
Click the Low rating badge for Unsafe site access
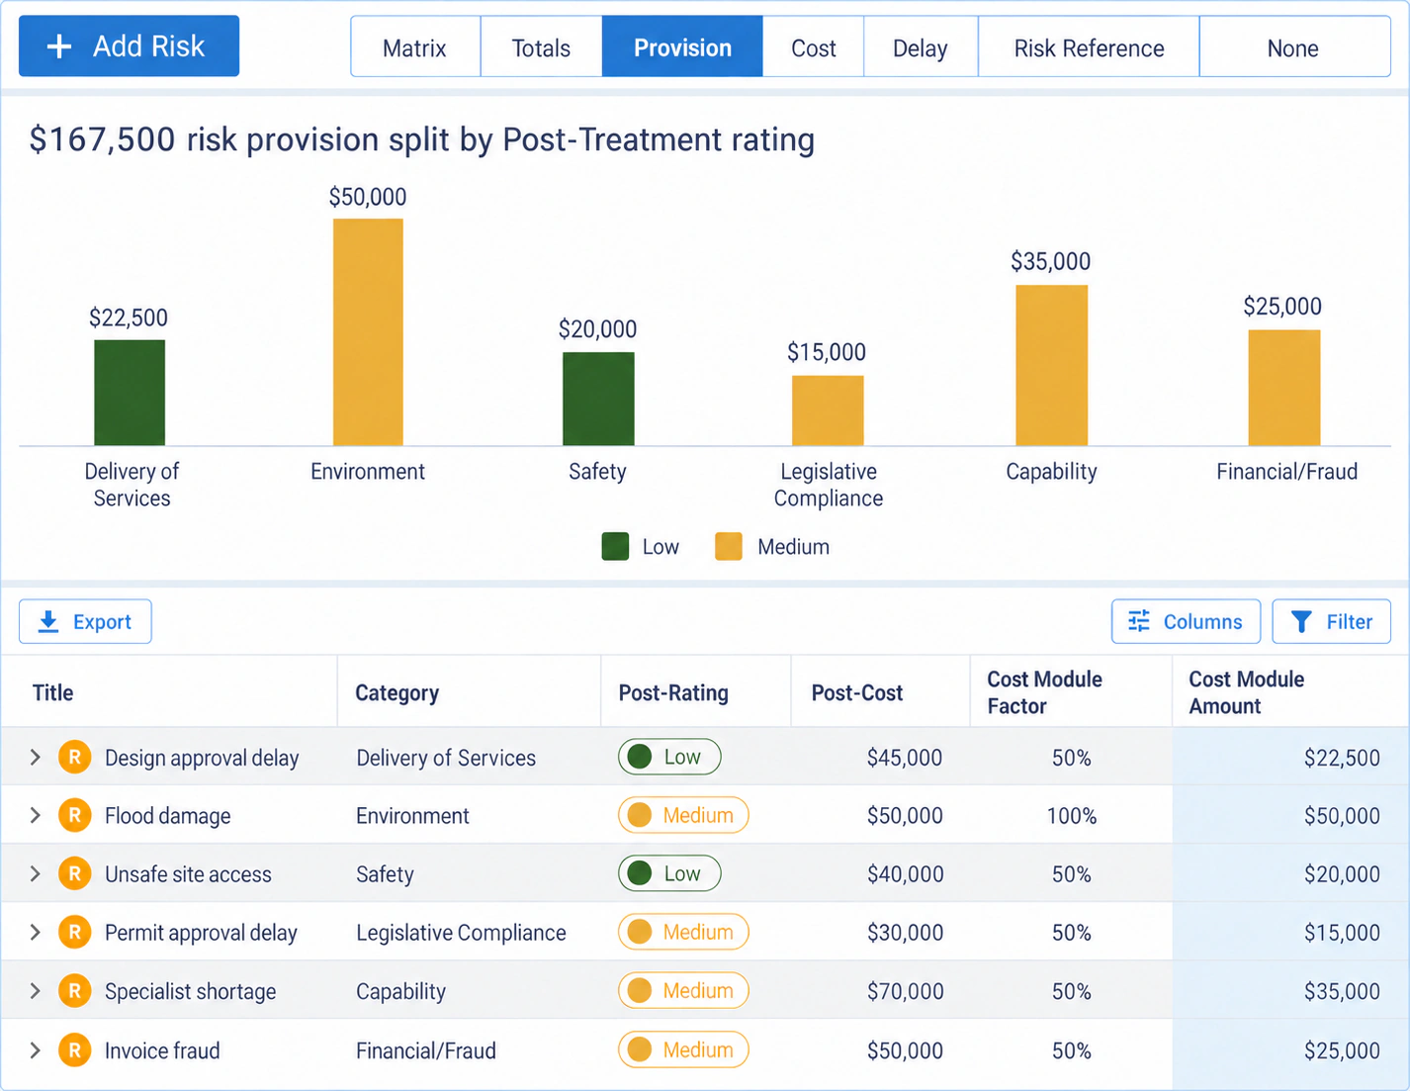tap(669, 873)
